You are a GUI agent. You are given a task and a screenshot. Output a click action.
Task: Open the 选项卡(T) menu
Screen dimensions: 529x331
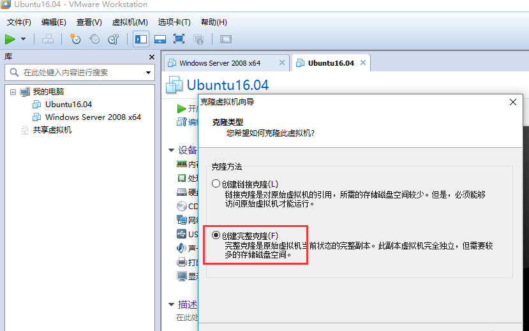coord(174,22)
